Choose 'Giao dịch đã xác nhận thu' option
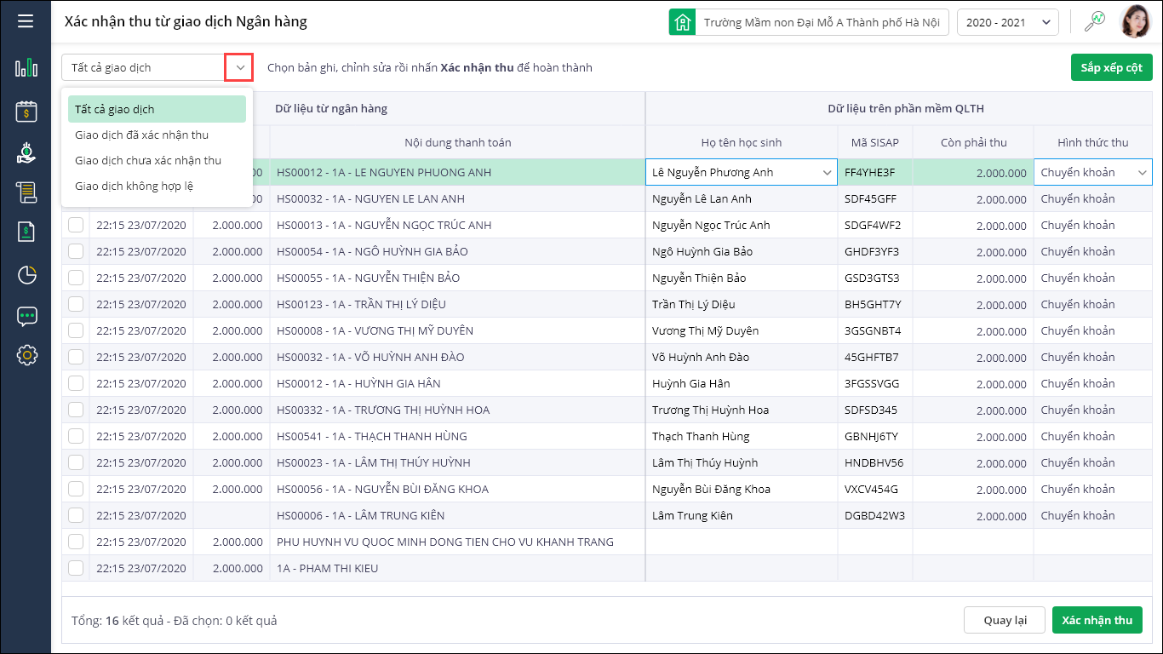1163x654 pixels. pos(141,135)
